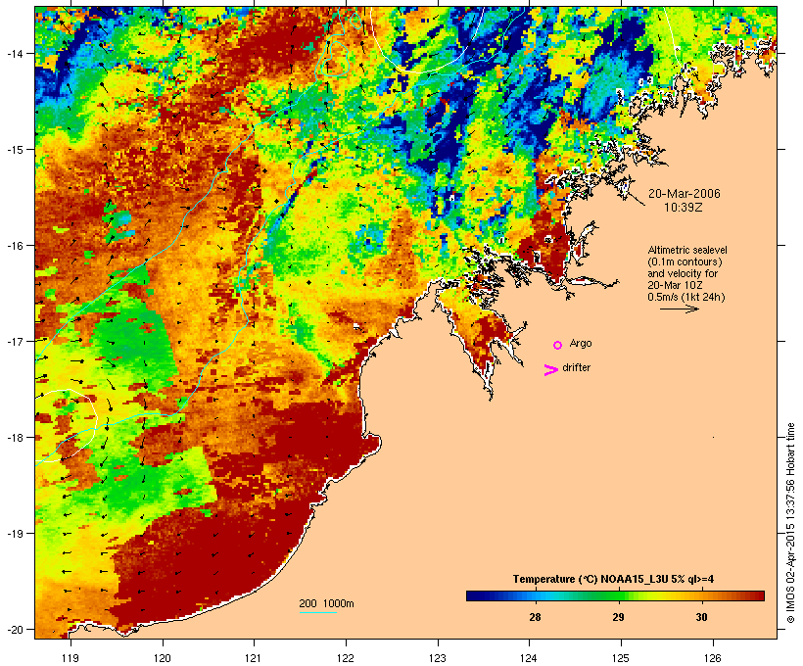Viewport: 803px width, 666px height.
Task: Click the 'and velocity for' caption line
Action: pos(683,273)
